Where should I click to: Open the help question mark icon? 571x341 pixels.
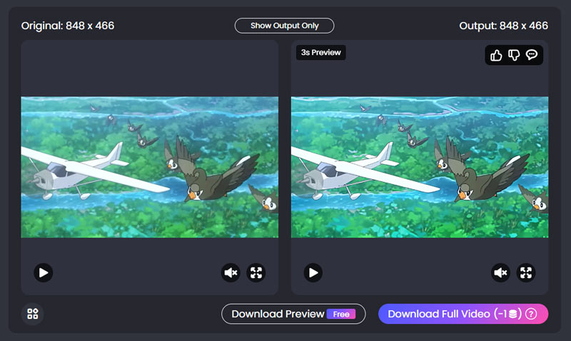[x=531, y=314]
